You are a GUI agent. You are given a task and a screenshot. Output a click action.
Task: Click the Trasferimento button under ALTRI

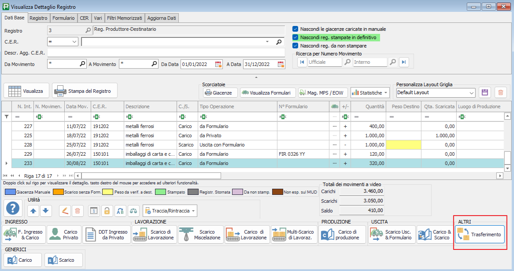pyautogui.click(x=480, y=234)
